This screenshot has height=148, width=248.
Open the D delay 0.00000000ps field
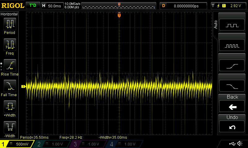[x=183, y=6]
